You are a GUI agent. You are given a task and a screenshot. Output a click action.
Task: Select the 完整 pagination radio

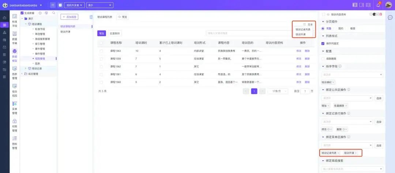323,28
